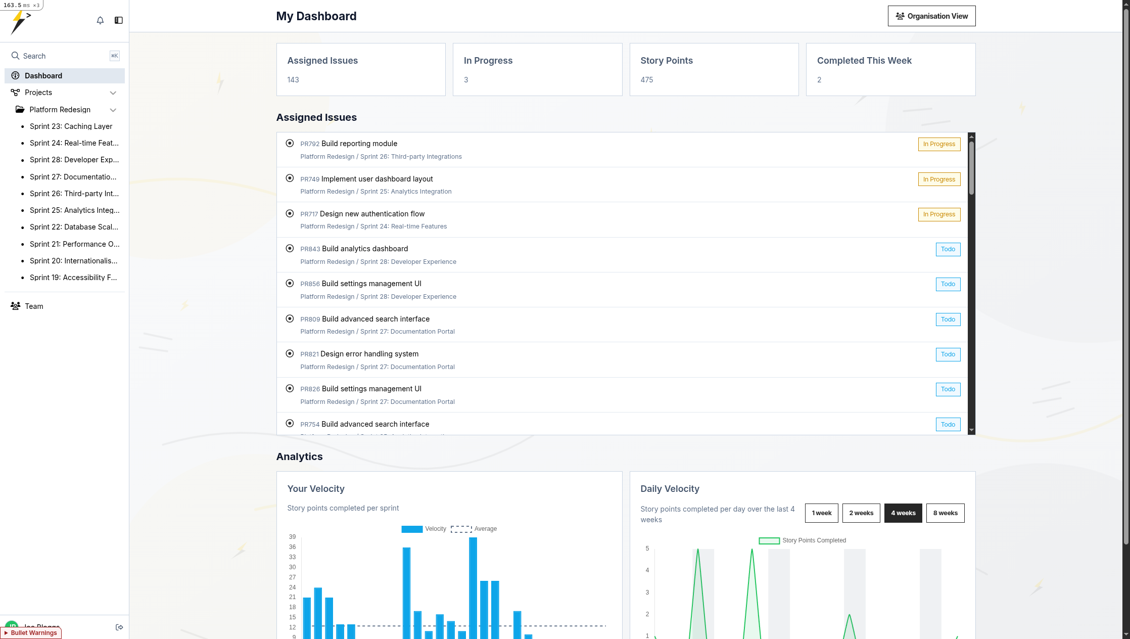Collapse the Projects section chevron
The width and height of the screenshot is (1130, 639).
click(113, 93)
